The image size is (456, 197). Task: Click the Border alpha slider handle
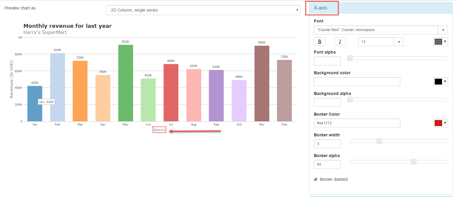coord(413,162)
